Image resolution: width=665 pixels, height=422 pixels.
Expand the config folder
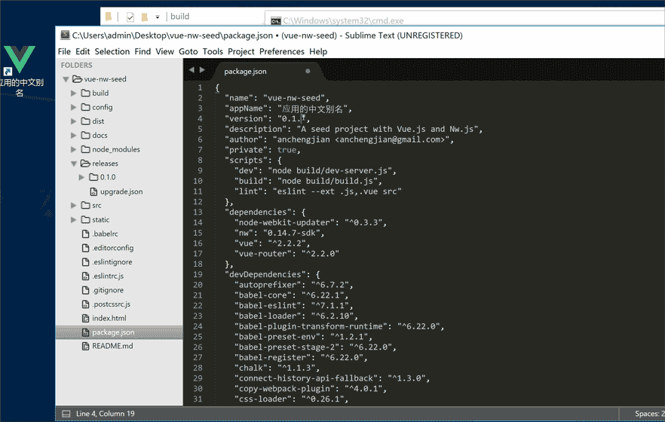click(73, 107)
